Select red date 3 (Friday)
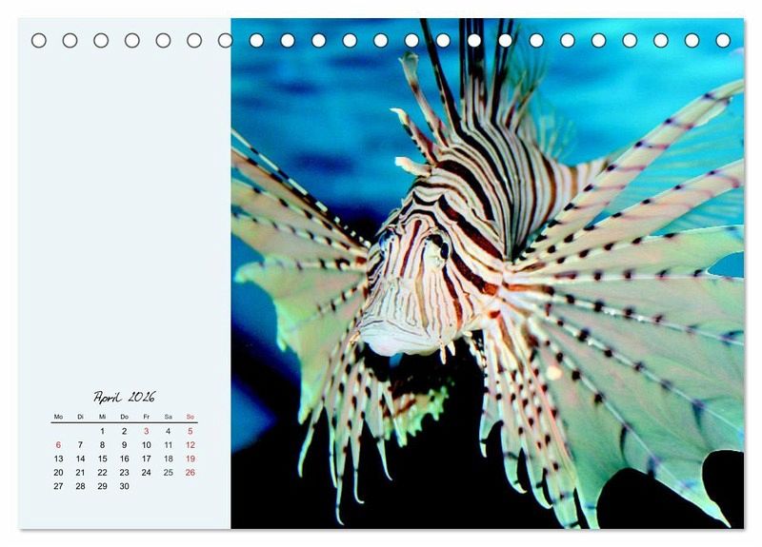This screenshot has width=762, height=547. 146,431
